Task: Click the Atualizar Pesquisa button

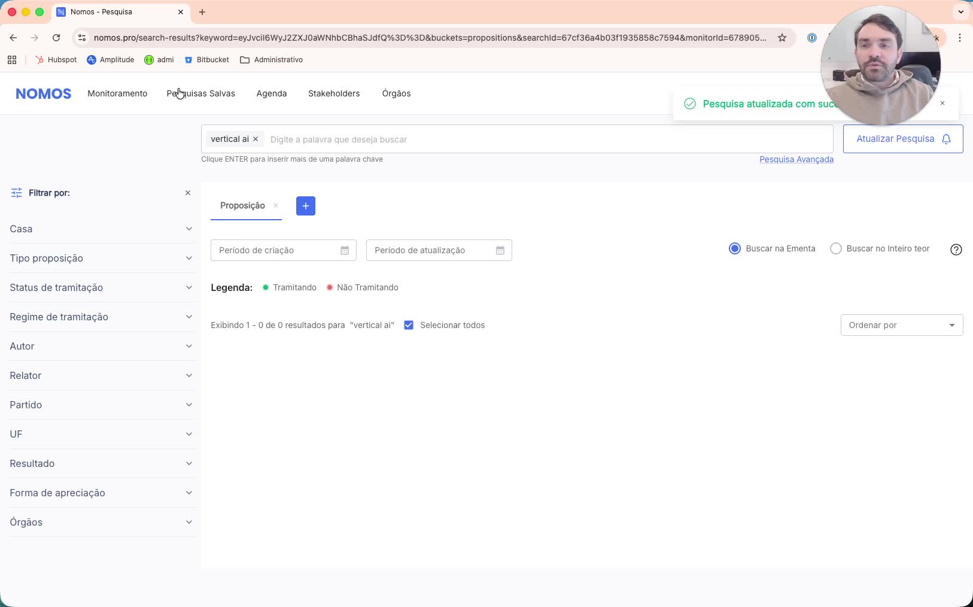Action: click(x=903, y=139)
